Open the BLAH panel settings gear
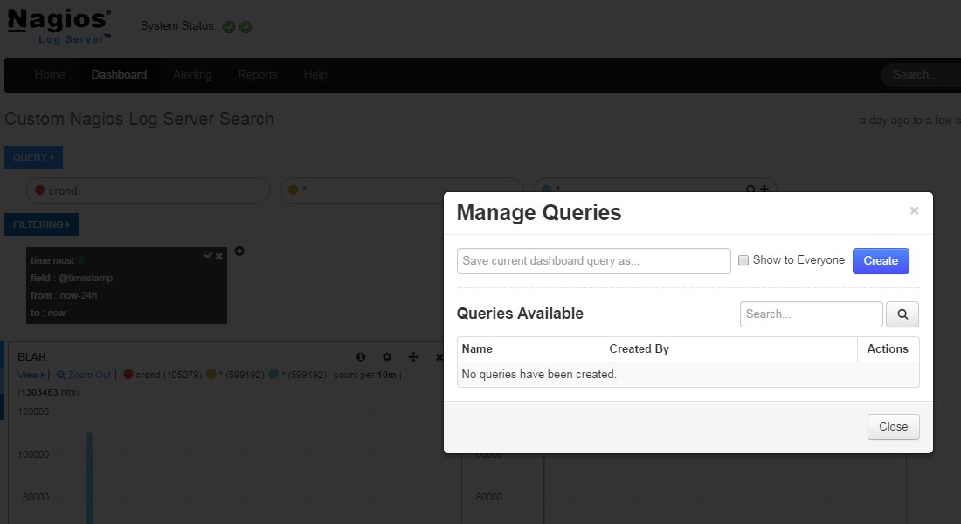Image resolution: width=961 pixels, height=524 pixels. coord(387,357)
